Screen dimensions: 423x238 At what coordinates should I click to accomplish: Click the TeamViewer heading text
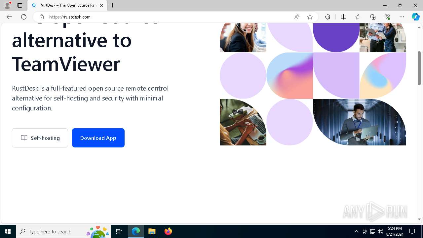66,64
